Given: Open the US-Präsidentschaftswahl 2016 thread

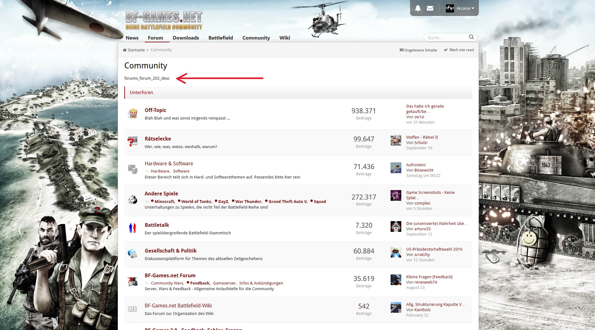Looking at the screenshot, I should click(434, 249).
